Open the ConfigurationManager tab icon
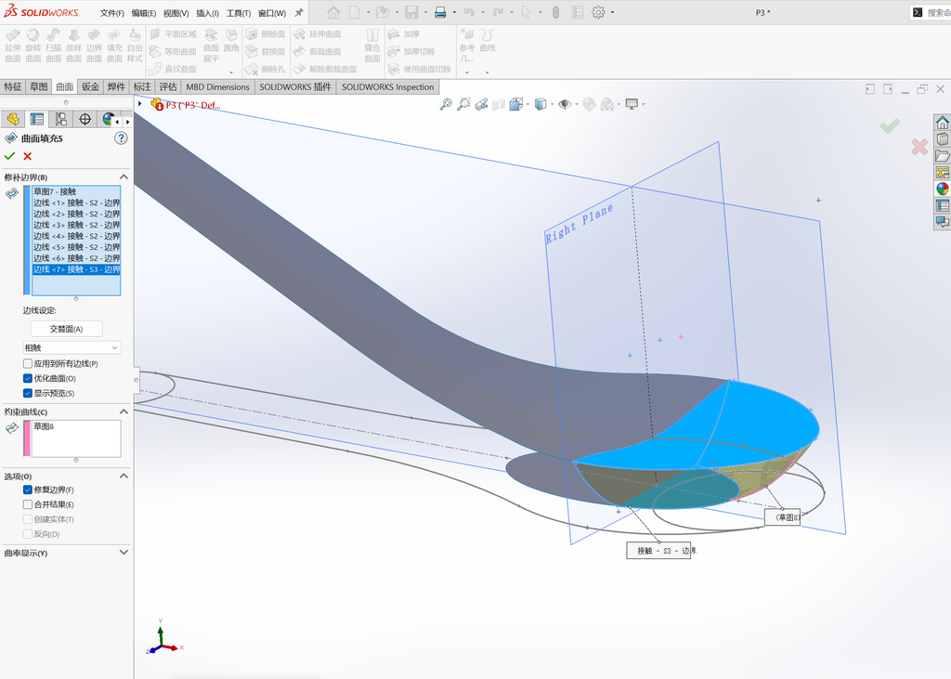The width and height of the screenshot is (951, 679). click(60, 119)
